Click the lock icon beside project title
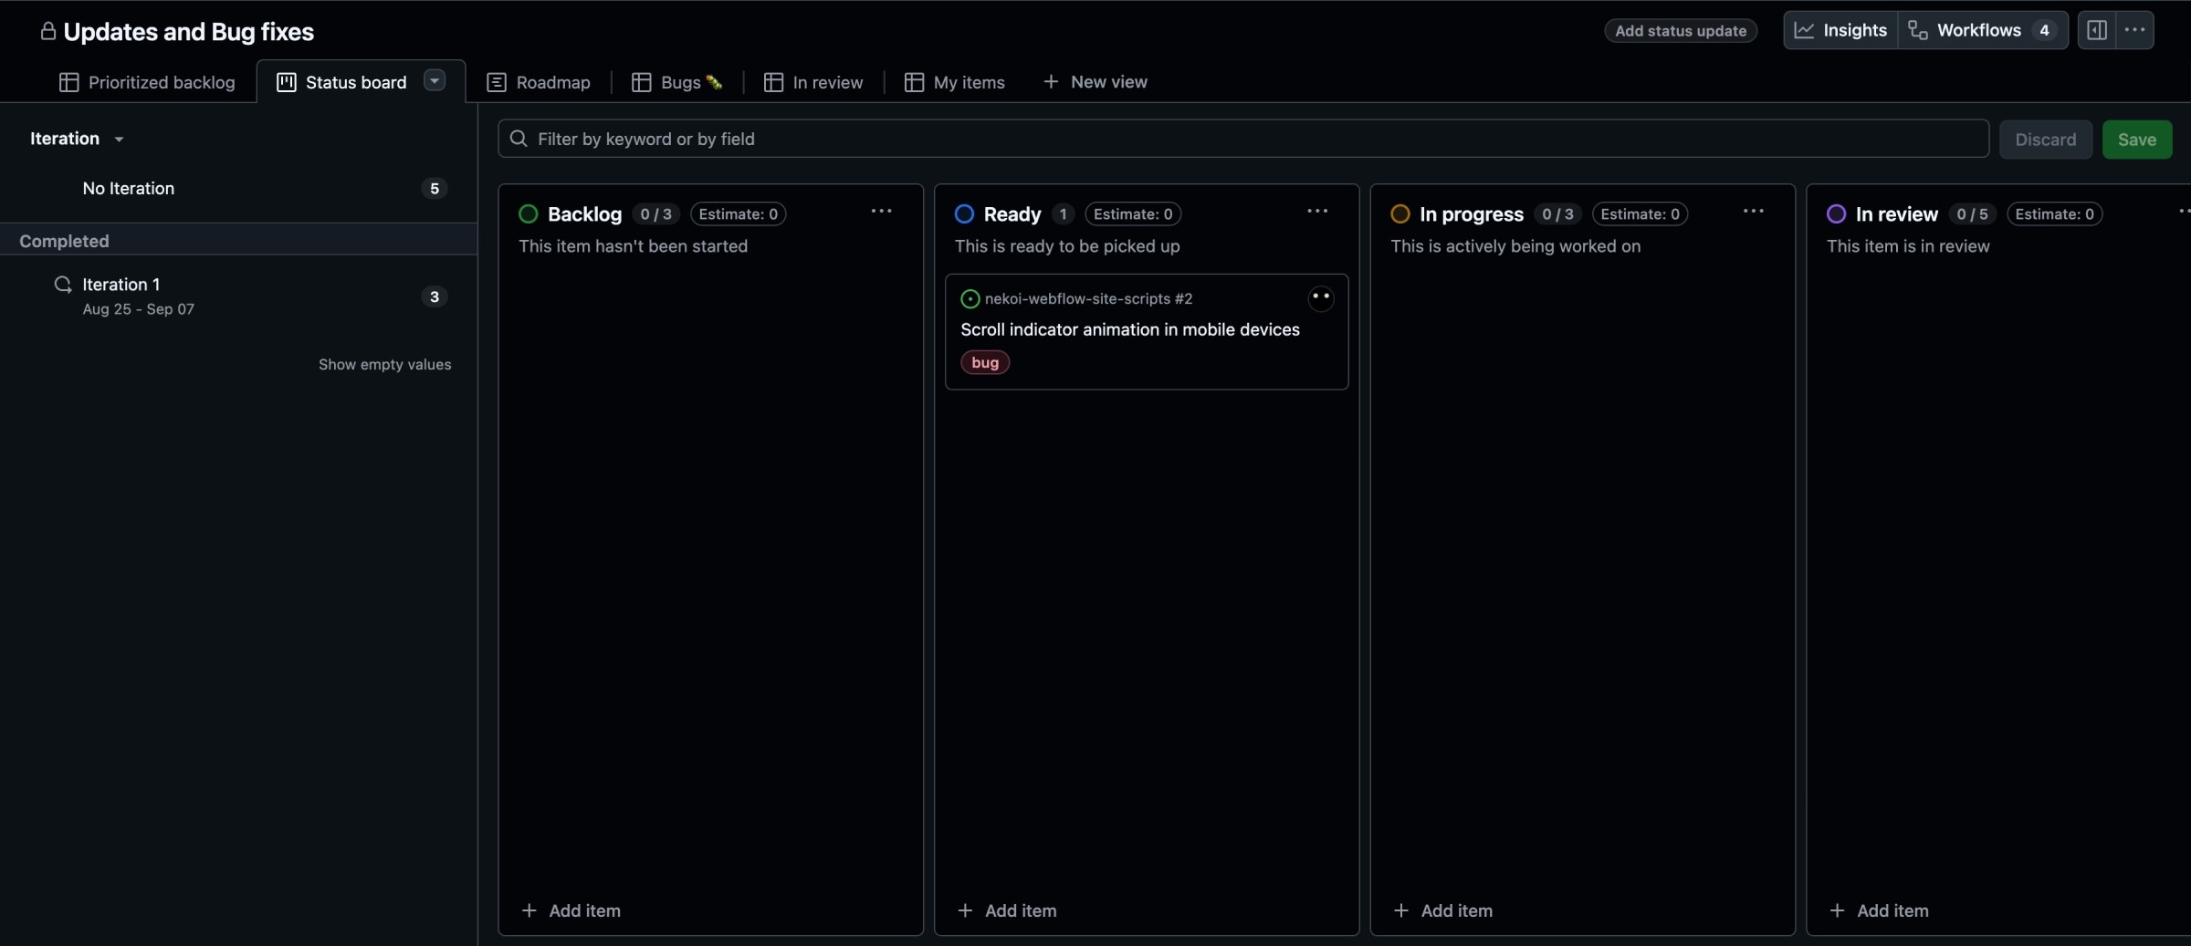The height and width of the screenshot is (946, 2191). [x=48, y=31]
